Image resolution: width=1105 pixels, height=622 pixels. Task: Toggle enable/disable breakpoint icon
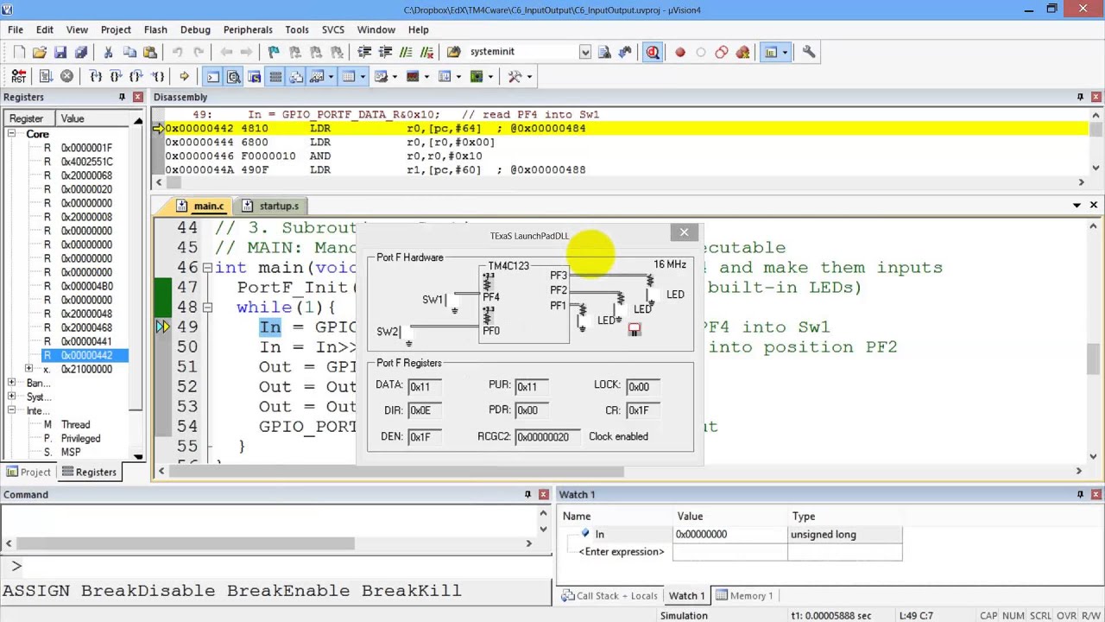[701, 53]
